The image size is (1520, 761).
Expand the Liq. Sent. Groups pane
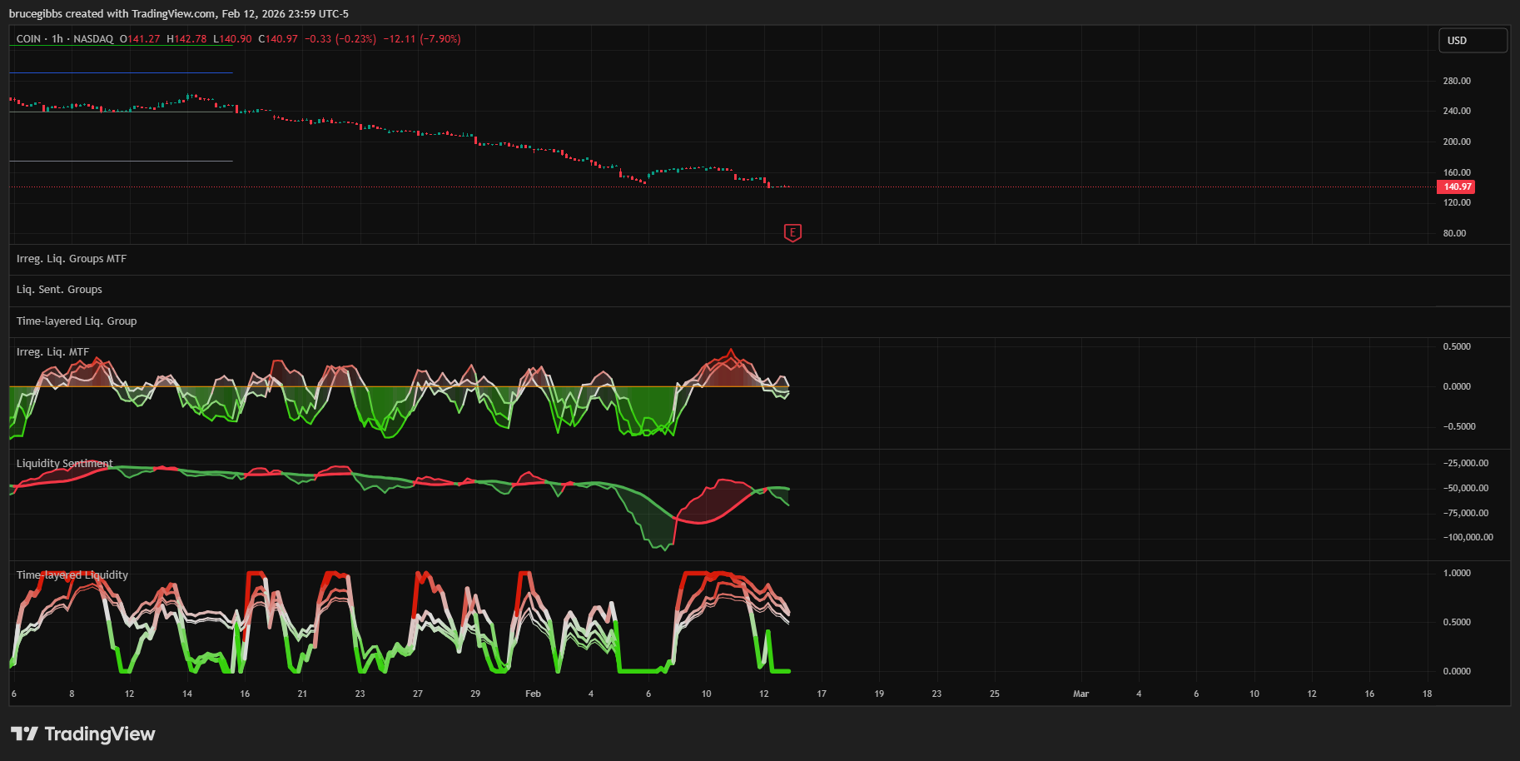tap(59, 290)
